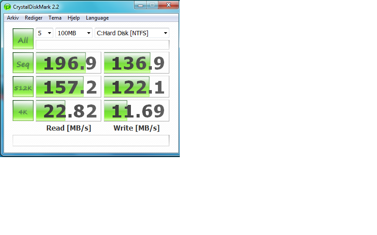Click the Read [MB/s] column label

coord(69,128)
